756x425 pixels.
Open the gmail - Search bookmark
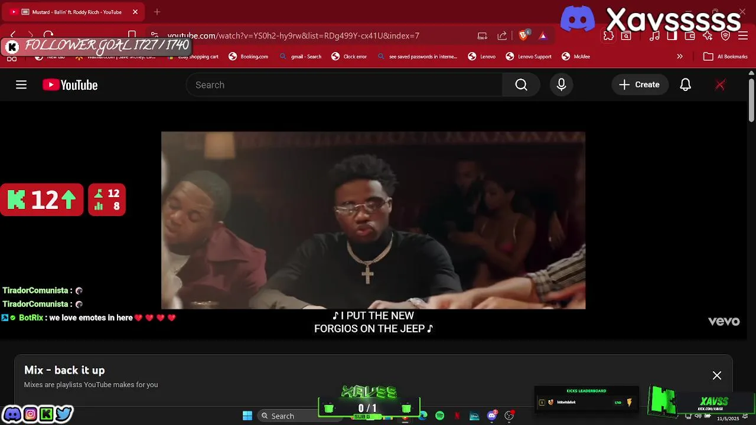coord(300,57)
